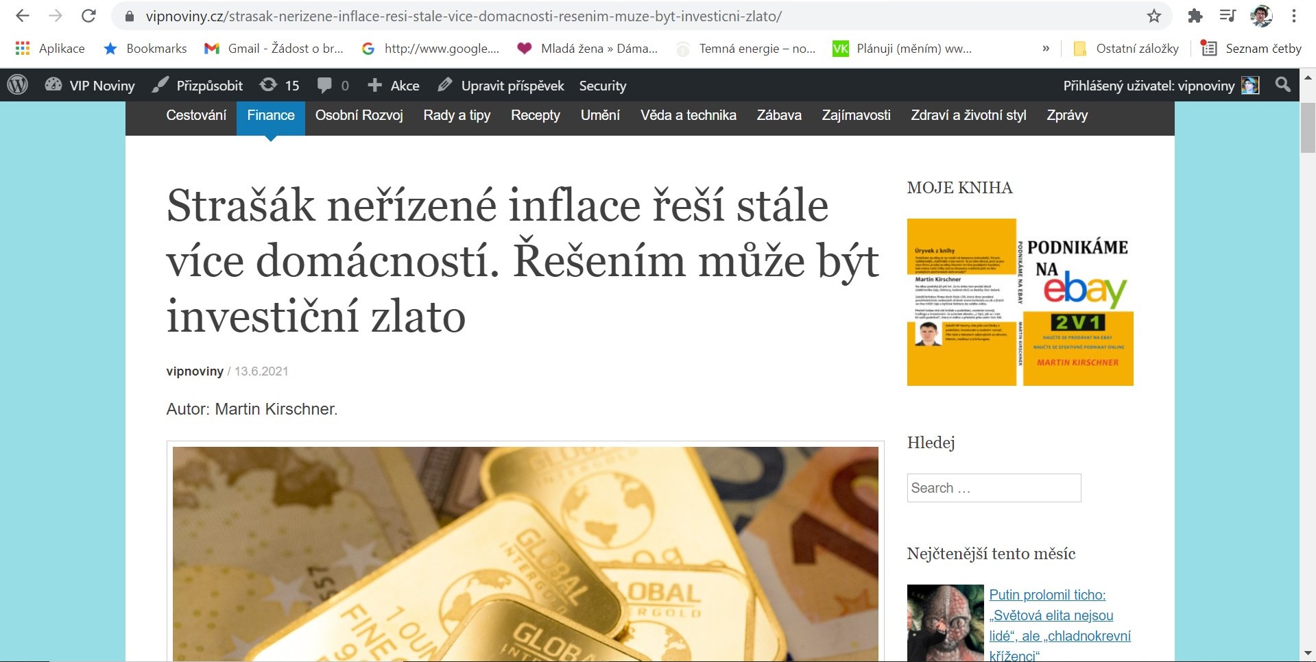Viewport: 1316px width, 662px height.
Task: Open the media control icon in toolbar
Action: (1228, 16)
